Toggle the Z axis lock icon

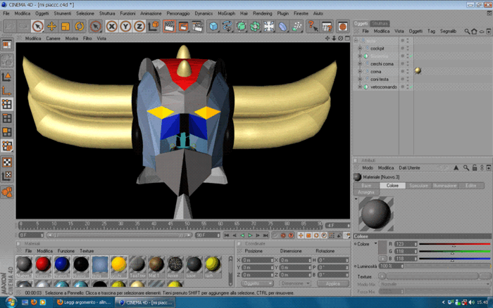coord(139,27)
